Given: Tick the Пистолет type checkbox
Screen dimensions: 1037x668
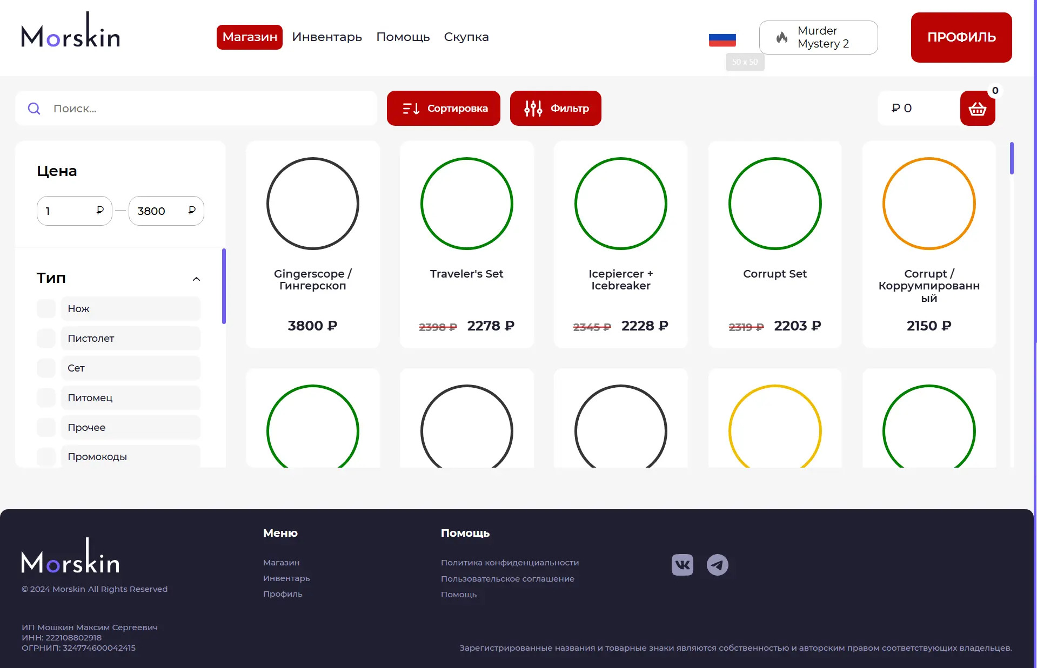Looking at the screenshot, I should 46,338.
